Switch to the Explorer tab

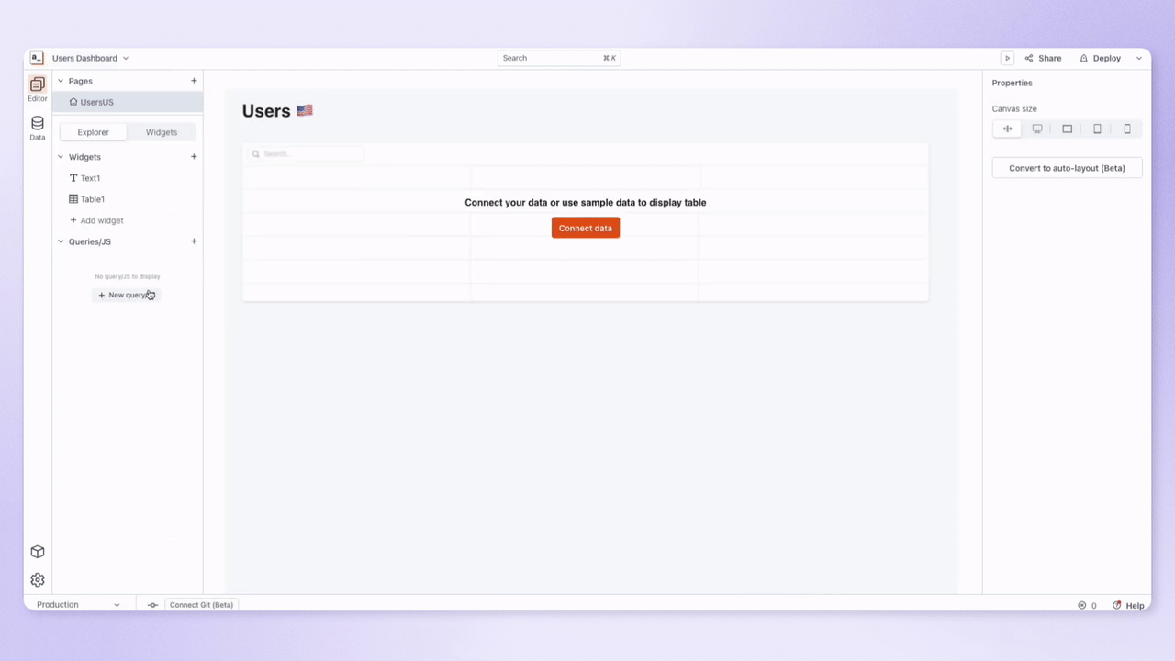click(x=93, y=131)
